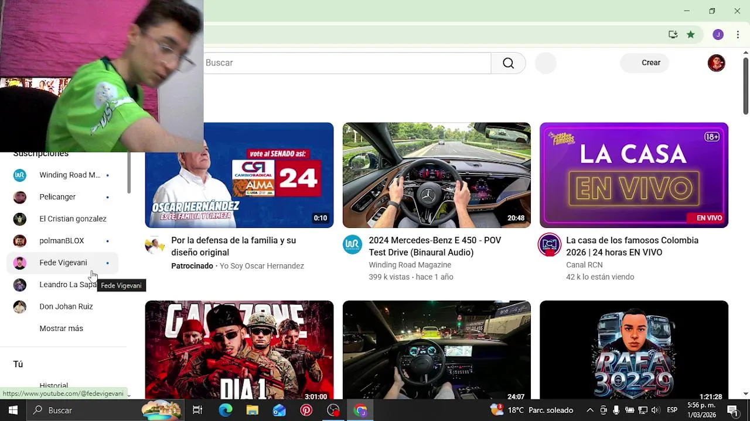Click the magnifier search button
This screenshot has height=421, width=750.
[508, 63]
